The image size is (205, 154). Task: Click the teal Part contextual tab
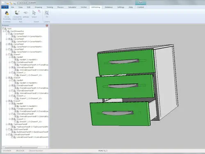pos(141,2)
